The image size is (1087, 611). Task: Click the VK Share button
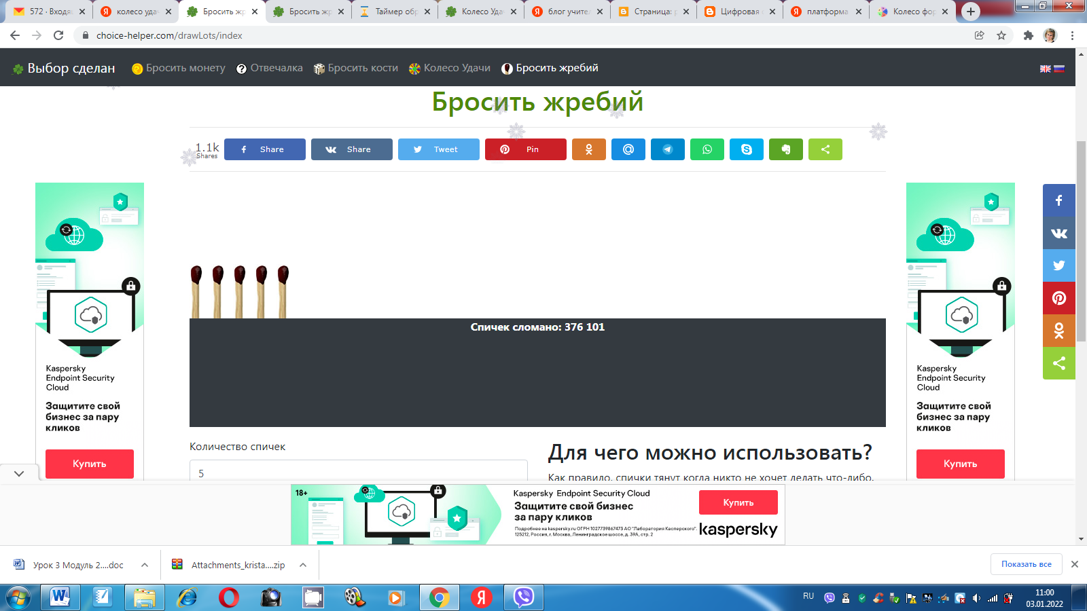coord(352,149)
